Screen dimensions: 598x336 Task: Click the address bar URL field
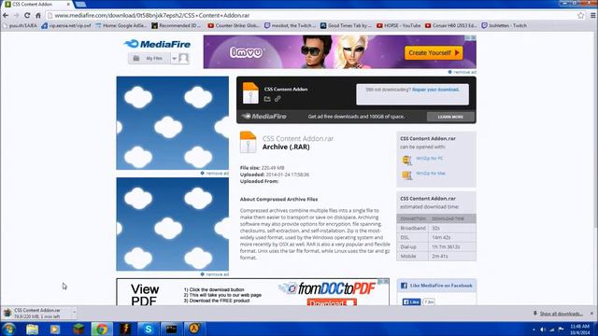[313, 16]
